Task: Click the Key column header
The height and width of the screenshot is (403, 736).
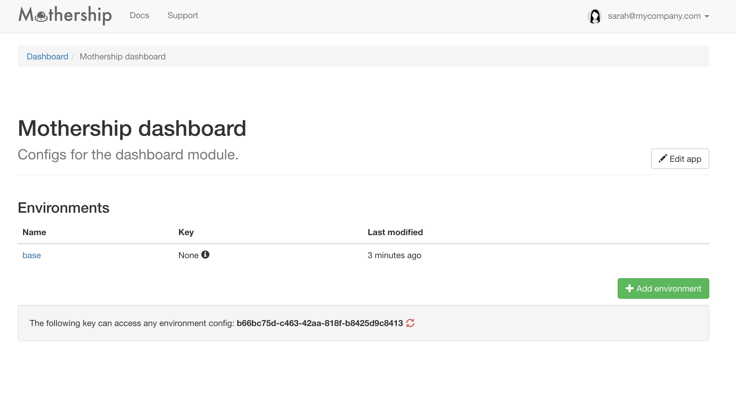Action: (186, 232)
